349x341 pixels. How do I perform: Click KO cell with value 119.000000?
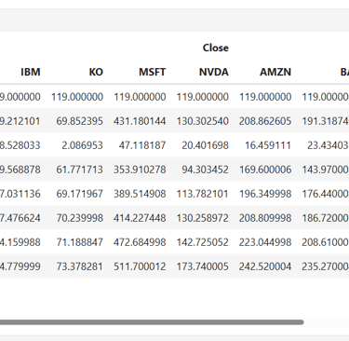pyautogui.click(x=77, y=97)
